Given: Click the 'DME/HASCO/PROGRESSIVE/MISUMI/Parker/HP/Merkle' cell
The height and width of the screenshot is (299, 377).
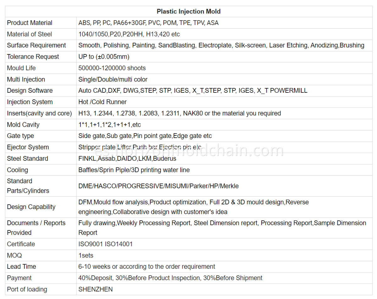Looking at the screenshot, I should click(x=159, y=186).
